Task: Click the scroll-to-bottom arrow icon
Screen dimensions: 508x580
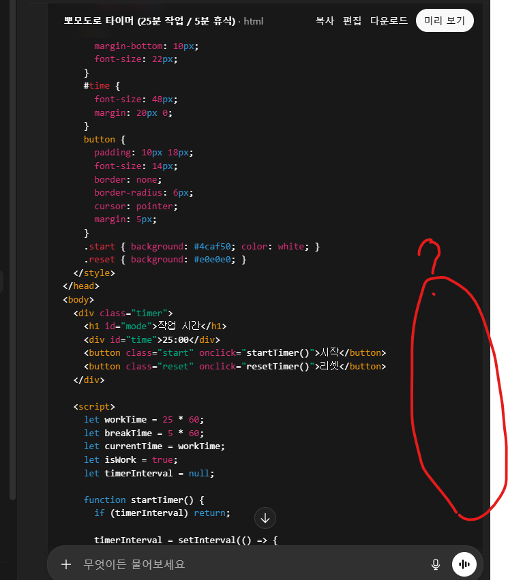Action: (x=265, y=518)
